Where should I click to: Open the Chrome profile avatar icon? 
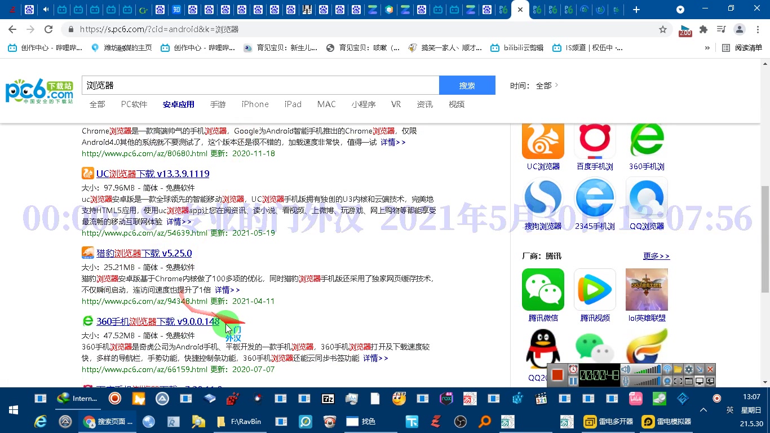740,29
